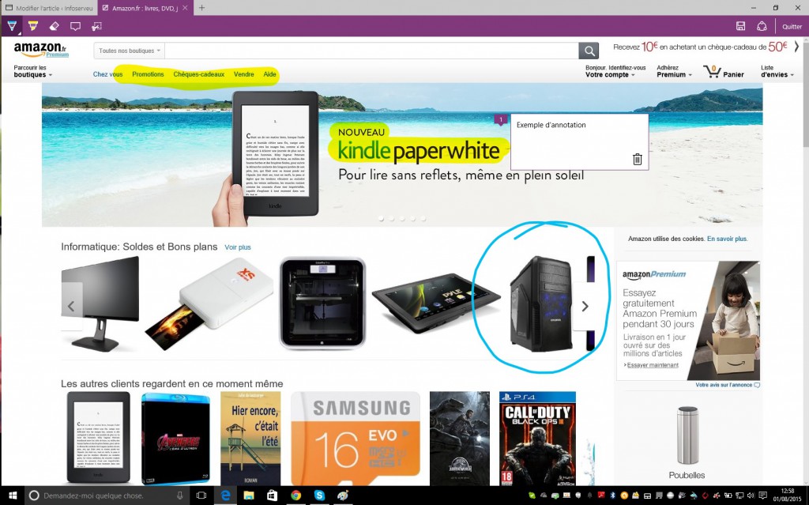
Task: Open Skype from the taskbar
Action: click(319, 496)
